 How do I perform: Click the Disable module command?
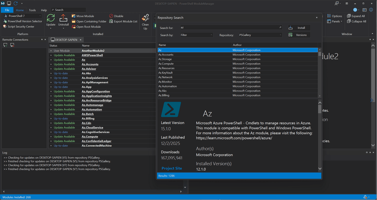pos(116,16)
